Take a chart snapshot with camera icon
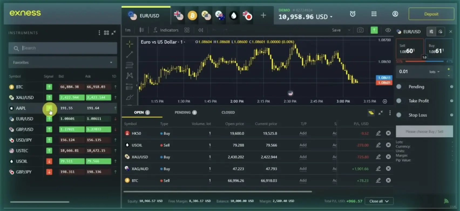The width and height of the screenshot is (460, 211). pyautogui.click(x=360, y=30)
